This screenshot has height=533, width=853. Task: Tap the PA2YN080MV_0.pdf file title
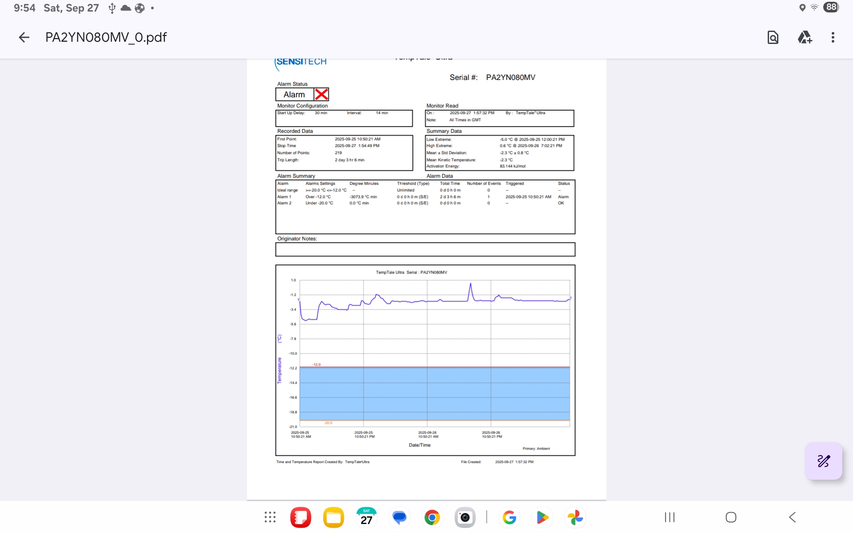tap(106, 37)
